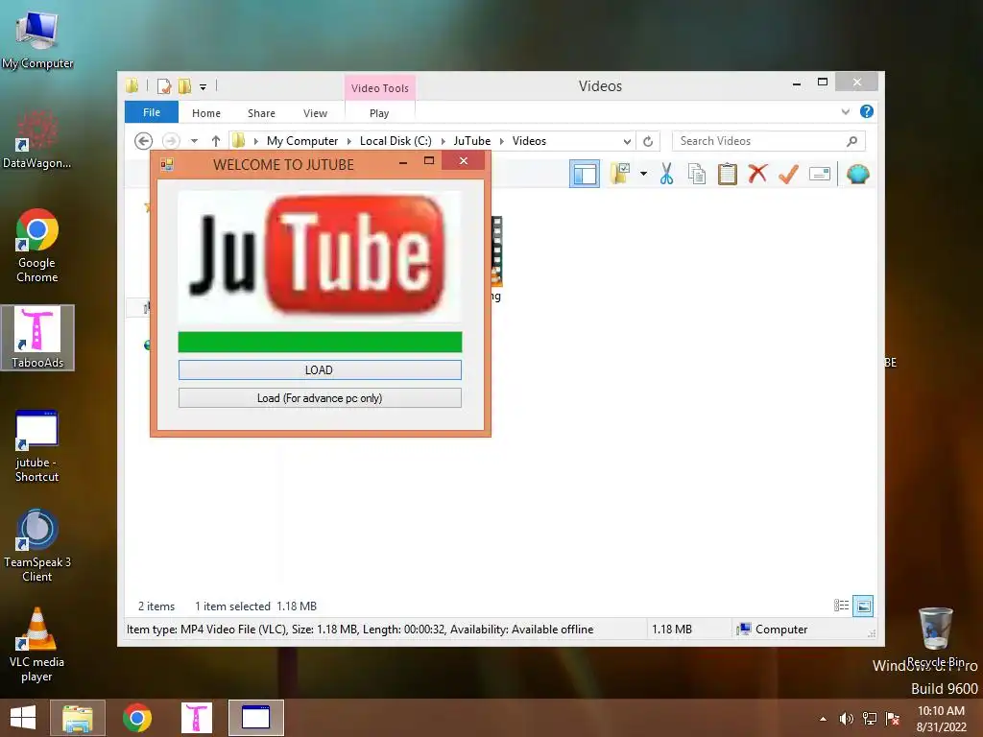Image resolution: width=983 pixels, height=737 pixels.
Task: Open the Windows Start button
Action: 23,718
